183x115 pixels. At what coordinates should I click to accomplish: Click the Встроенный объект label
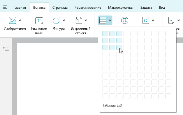pyautogui.click(x=81, y=31)
